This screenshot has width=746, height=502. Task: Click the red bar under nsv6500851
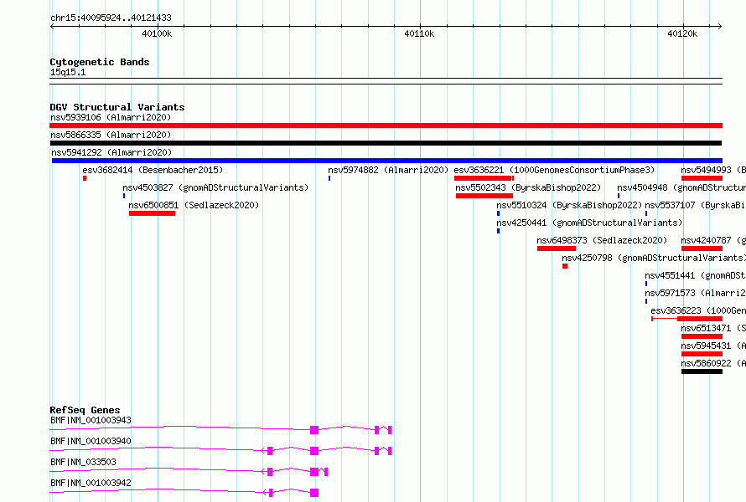tap(152, 213)
